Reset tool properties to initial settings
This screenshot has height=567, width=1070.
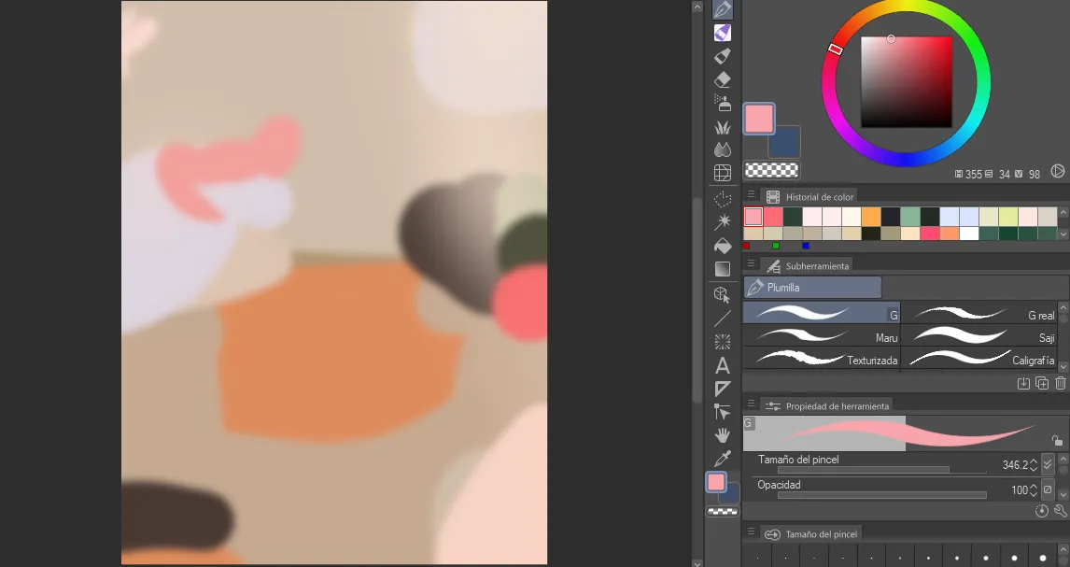(1041, 511)
